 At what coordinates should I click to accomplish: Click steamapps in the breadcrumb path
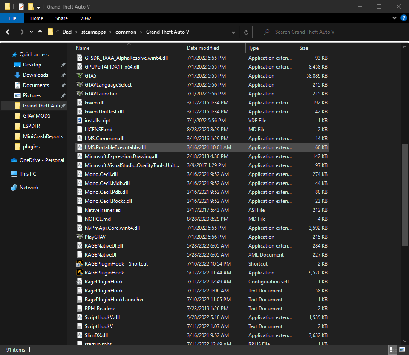(93, 32)
